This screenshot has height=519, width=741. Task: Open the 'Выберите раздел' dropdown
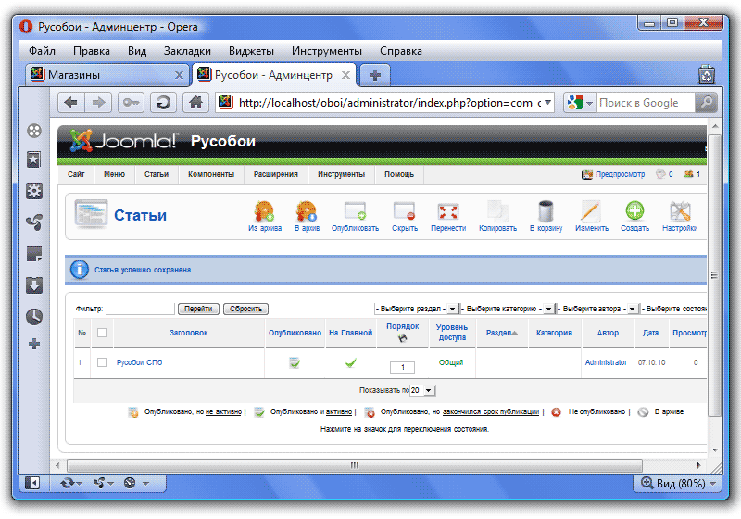click(416, 309)
